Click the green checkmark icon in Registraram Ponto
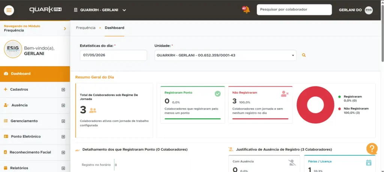The height and width of the screenshot is (172, 384). (218, 93)
